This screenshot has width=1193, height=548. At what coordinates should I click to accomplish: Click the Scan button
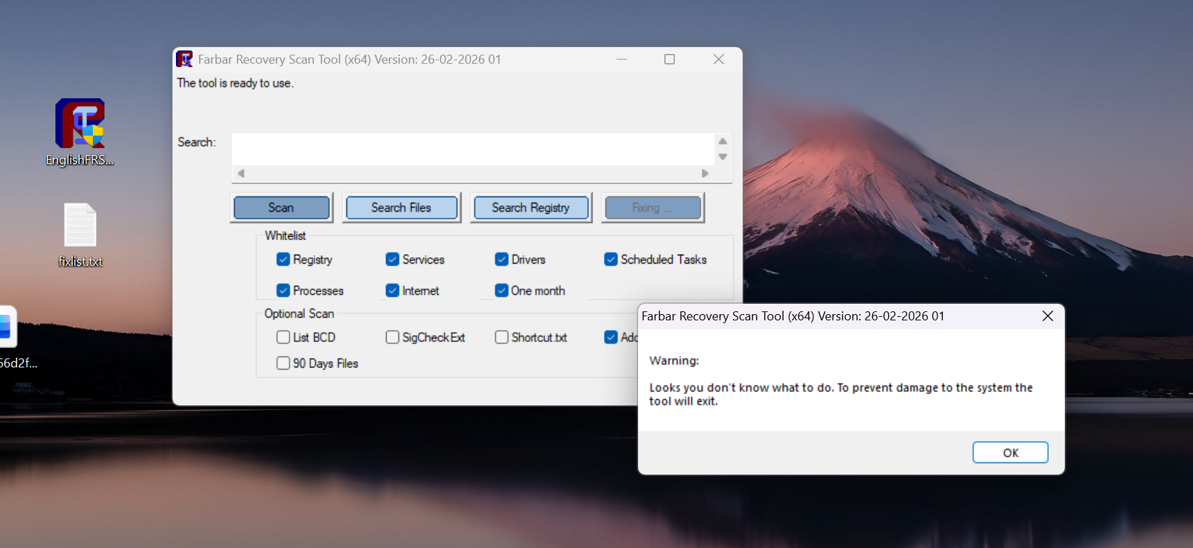click(x=281, y=208)
